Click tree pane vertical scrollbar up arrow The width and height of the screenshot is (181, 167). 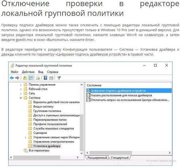pyautogui.click(x=82, y=85)
